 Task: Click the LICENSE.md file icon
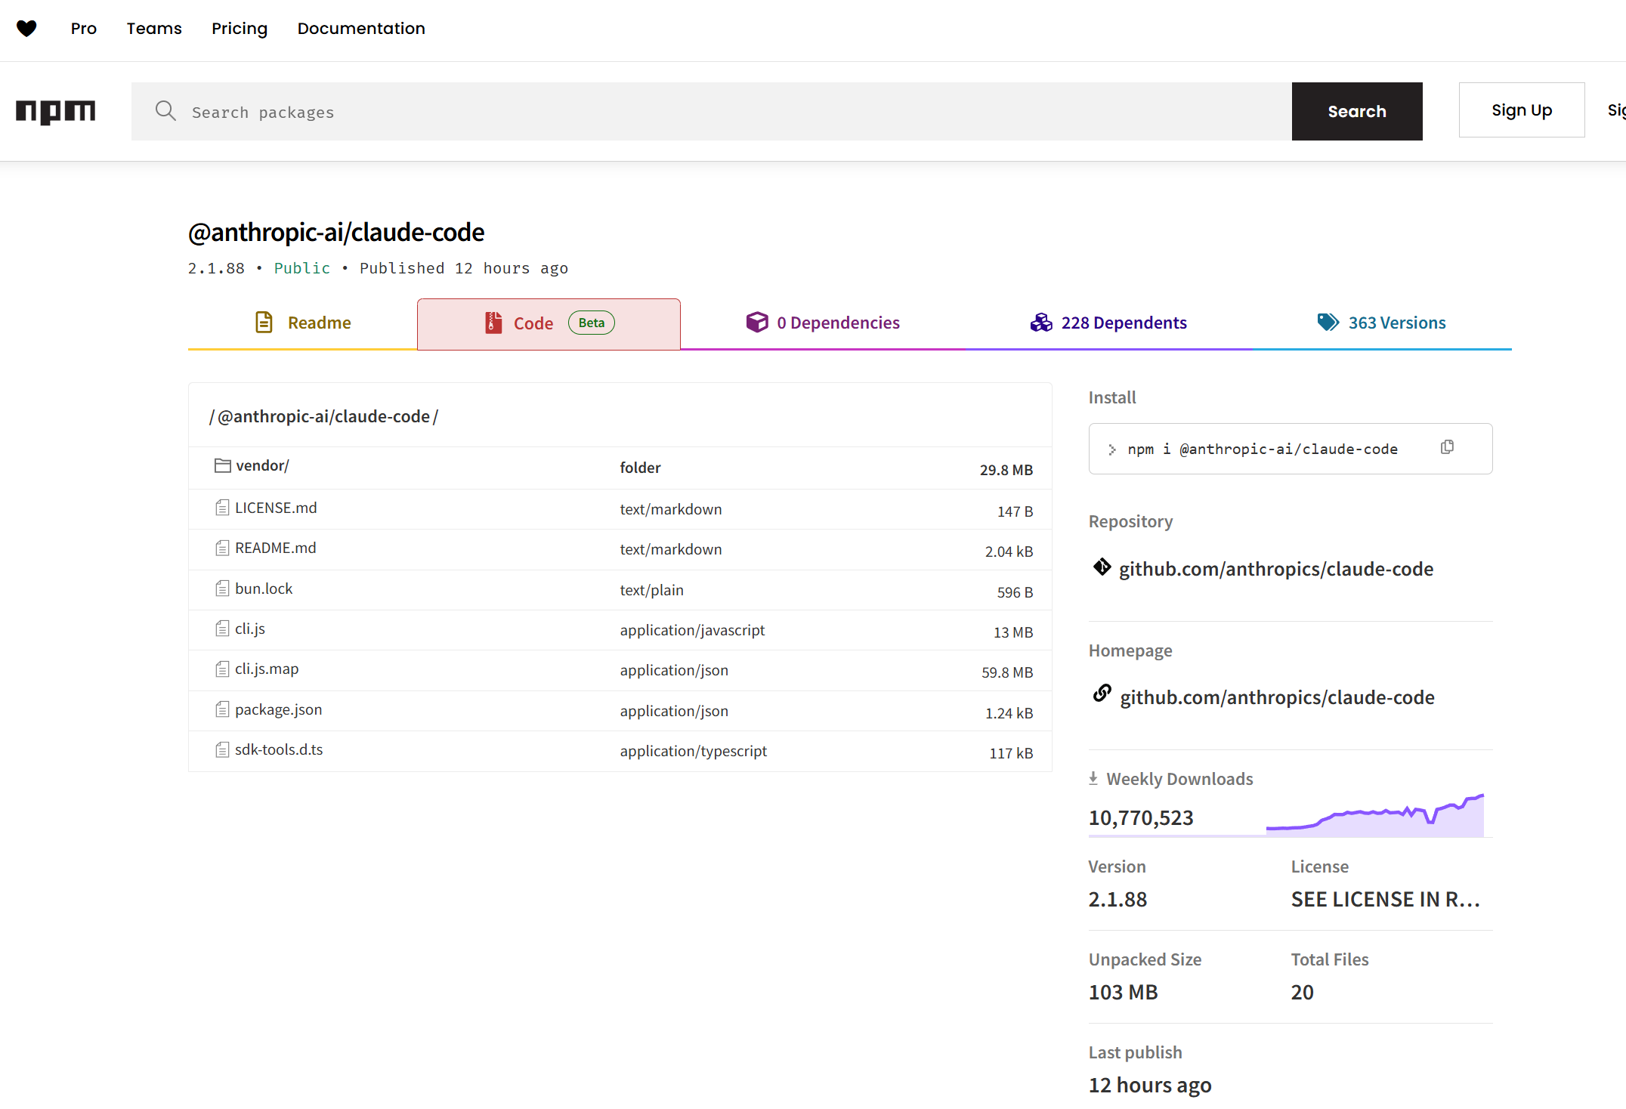[222, 508]
